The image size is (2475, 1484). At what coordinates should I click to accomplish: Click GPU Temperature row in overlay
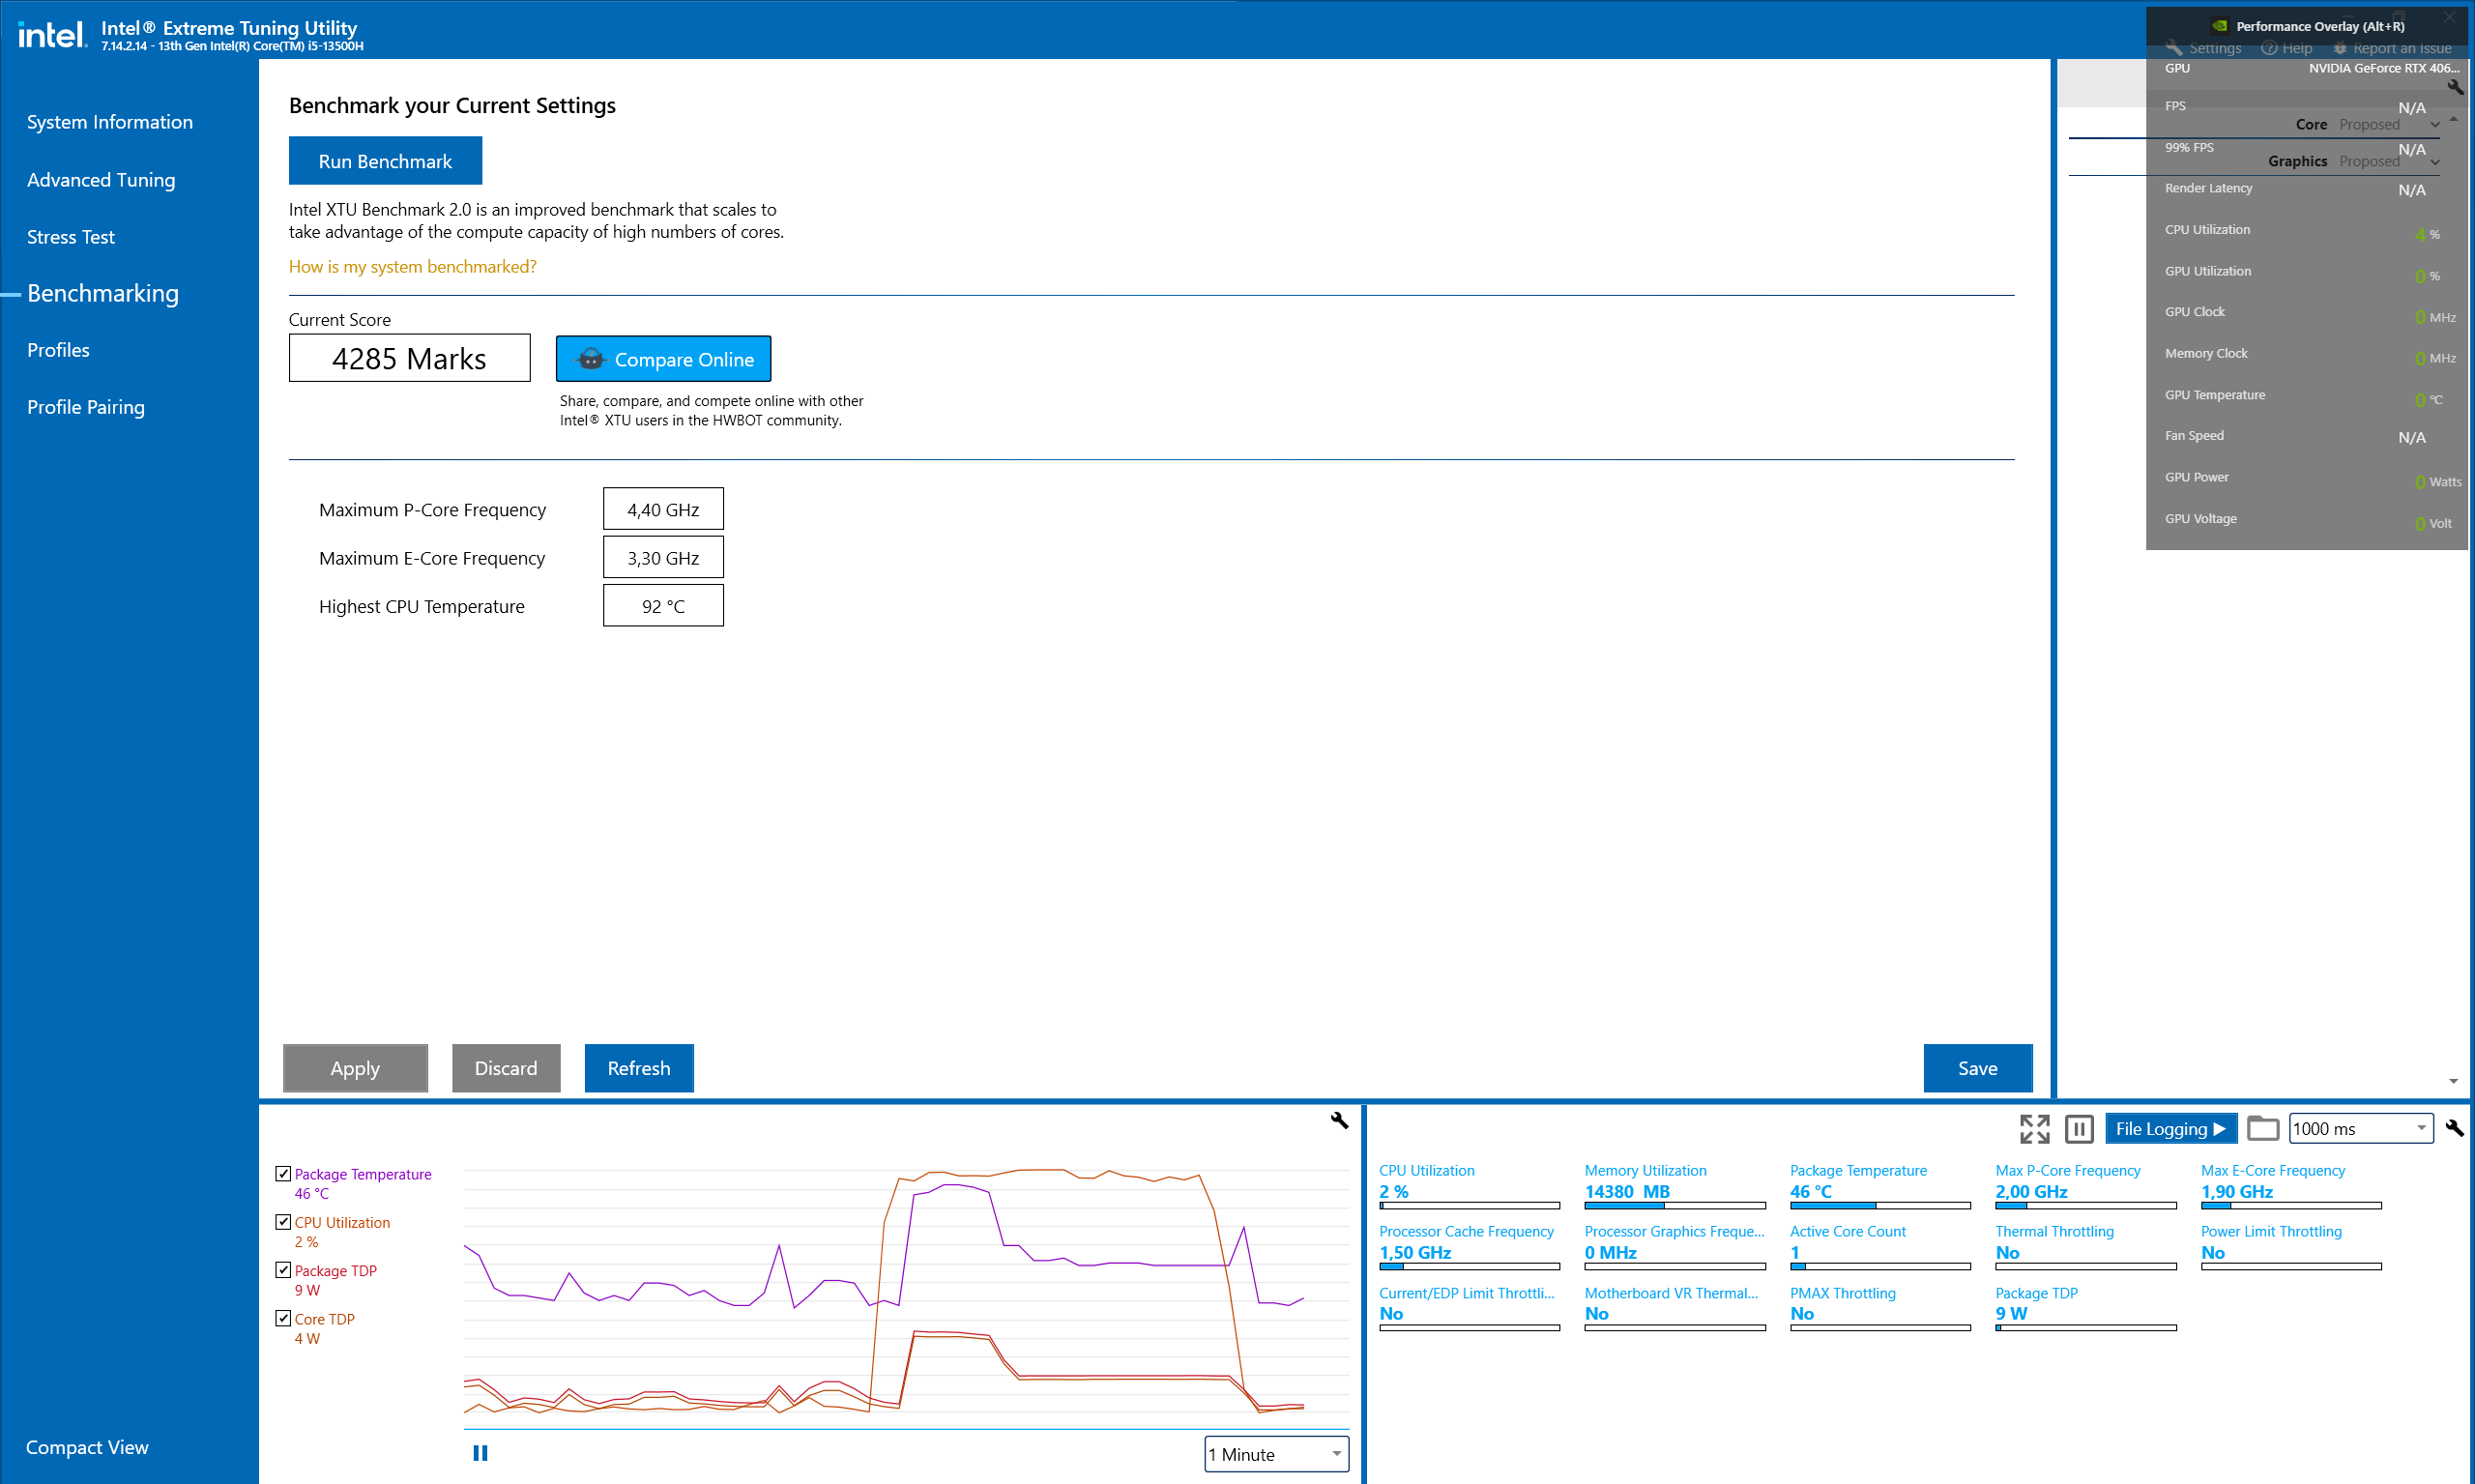point(2306,396)
